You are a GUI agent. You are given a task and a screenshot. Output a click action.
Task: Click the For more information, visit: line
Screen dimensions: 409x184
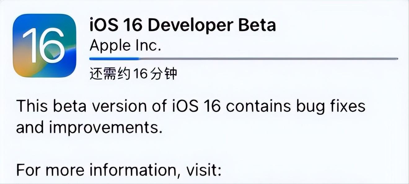pyautogui.click(x=119, y=170)
